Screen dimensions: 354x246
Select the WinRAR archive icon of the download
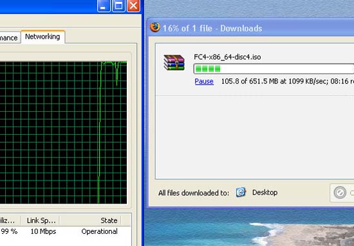click(174, 63)
